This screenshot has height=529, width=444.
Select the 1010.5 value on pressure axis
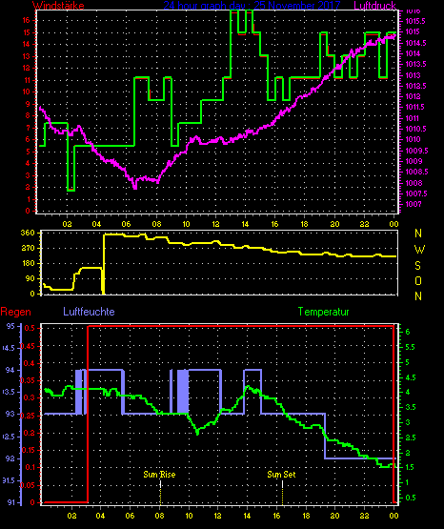point(415,129)
